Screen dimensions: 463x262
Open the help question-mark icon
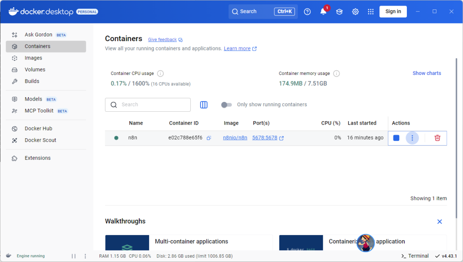pos(307,12)
